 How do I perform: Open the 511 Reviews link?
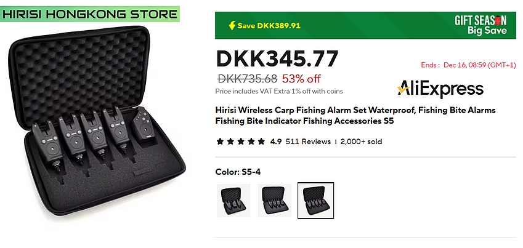point(308,142)
